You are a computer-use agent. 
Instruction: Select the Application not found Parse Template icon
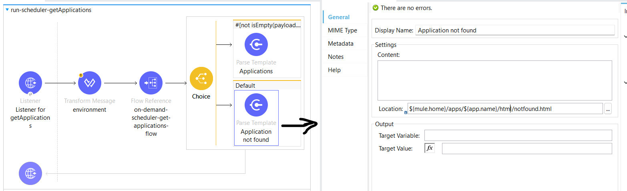256,105
